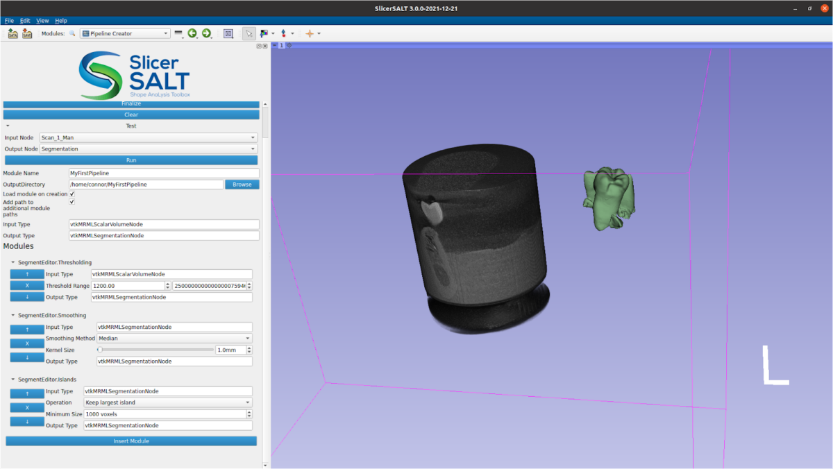Toggle Add path to additional module paths checkbox
Screen dimensions: 833x469
pos(72,203)
